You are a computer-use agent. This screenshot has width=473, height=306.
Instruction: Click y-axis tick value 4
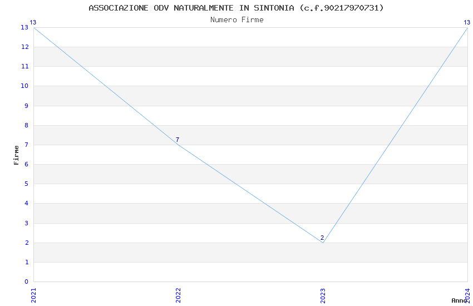tap(27, 203)
